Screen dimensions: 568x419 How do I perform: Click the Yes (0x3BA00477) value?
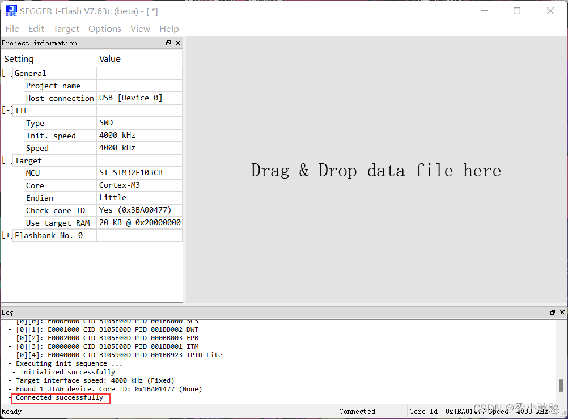(x=135, y=210)
